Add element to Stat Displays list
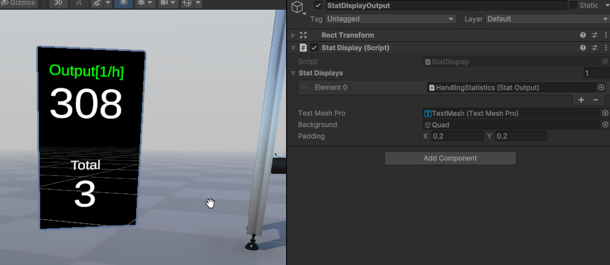 (581, 100)
